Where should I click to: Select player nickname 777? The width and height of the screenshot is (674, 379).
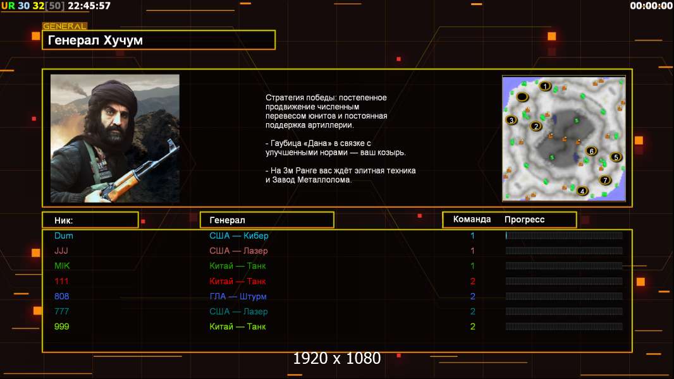coord(61,311)
